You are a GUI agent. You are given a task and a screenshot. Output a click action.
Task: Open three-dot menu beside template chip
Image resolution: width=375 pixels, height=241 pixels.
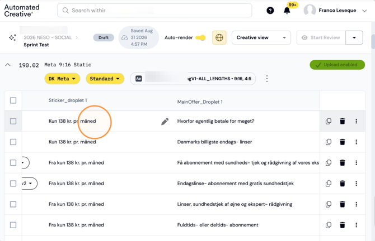click(267, 79)
